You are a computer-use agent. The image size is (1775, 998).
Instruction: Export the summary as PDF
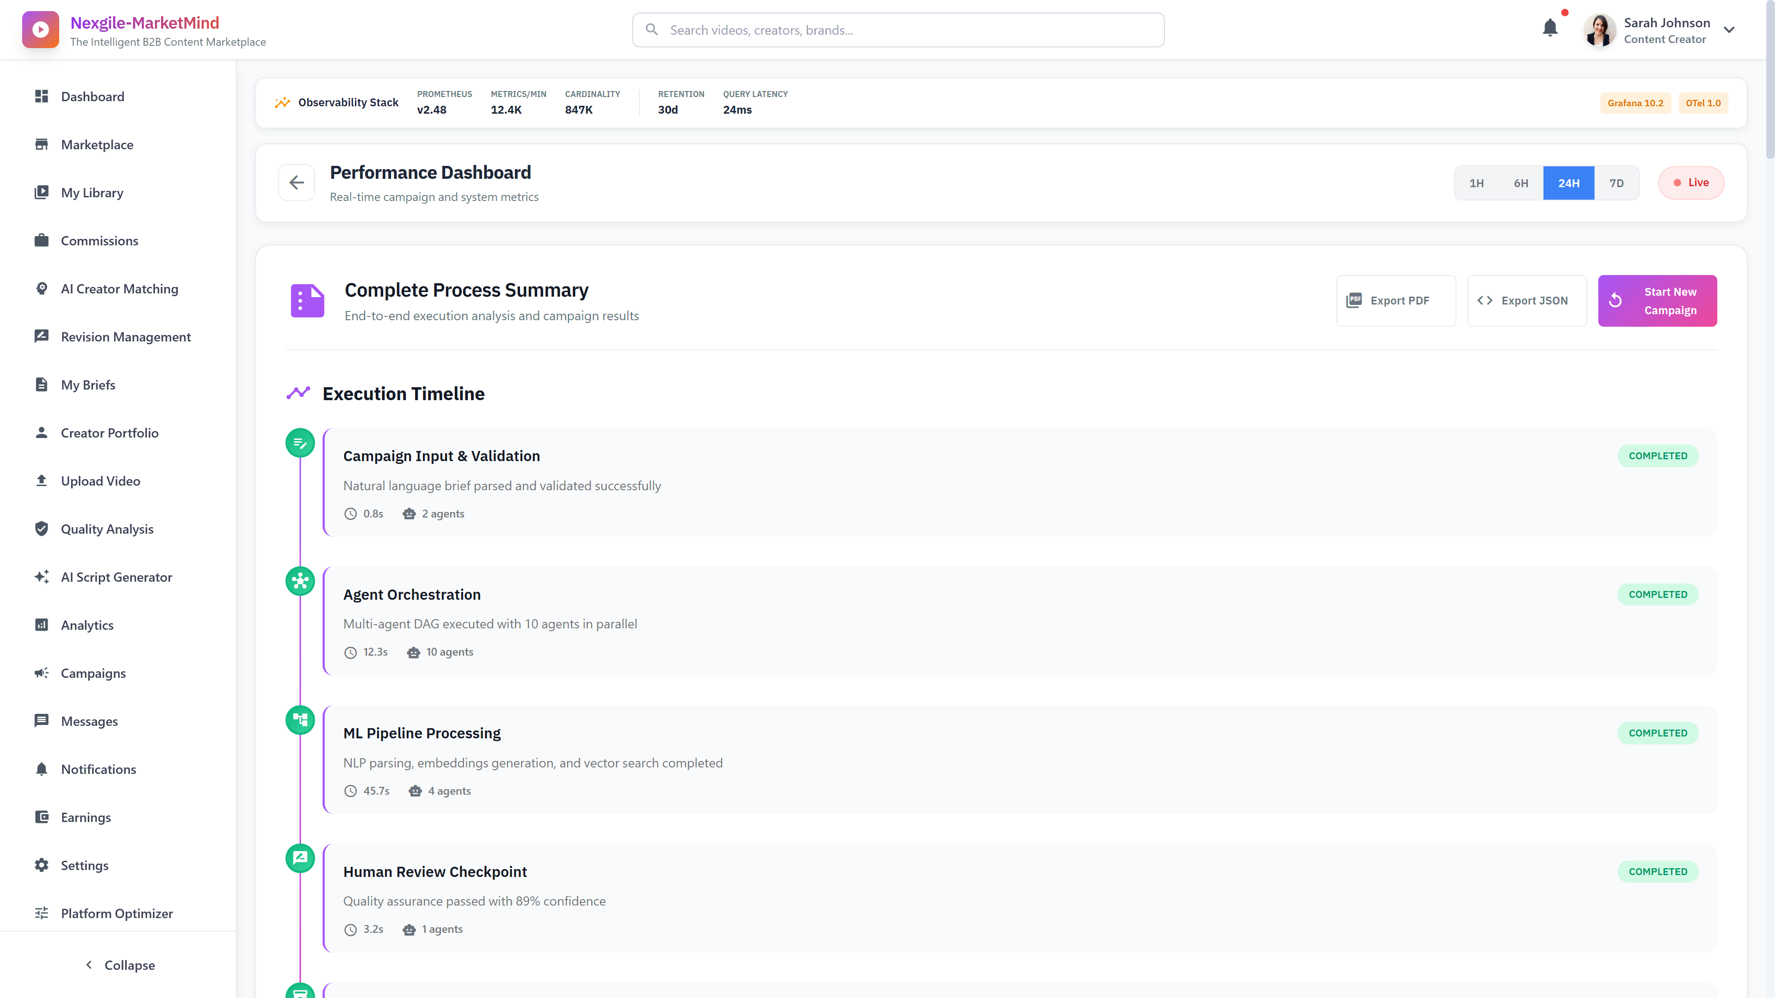[x=1396, y=300]
